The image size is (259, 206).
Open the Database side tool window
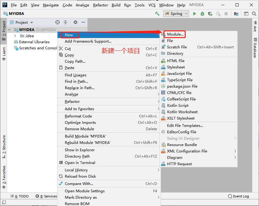tap(255, 48)
